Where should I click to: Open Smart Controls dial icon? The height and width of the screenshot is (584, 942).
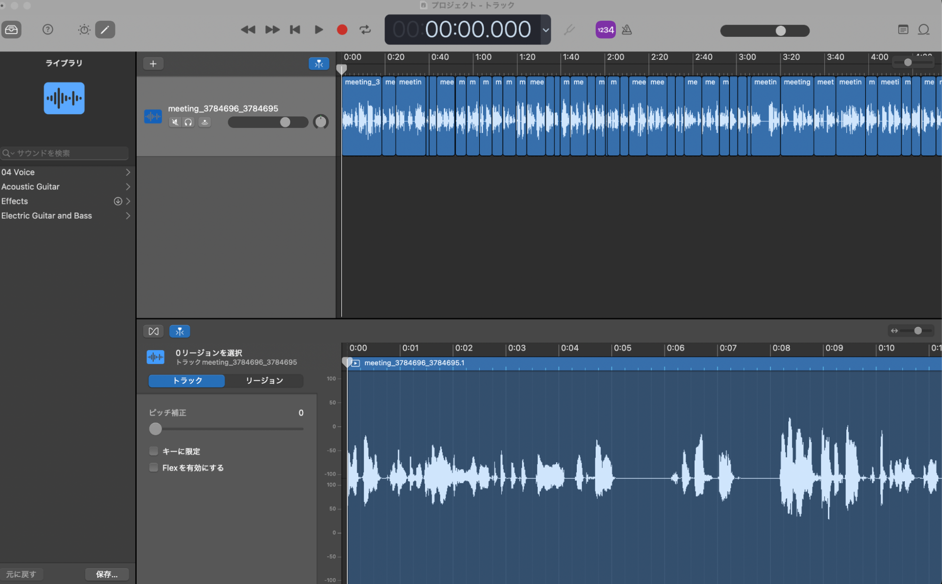pos(84,30)
